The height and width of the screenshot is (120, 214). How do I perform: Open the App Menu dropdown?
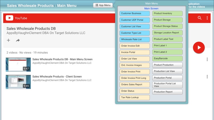click(x=103, y=5)
